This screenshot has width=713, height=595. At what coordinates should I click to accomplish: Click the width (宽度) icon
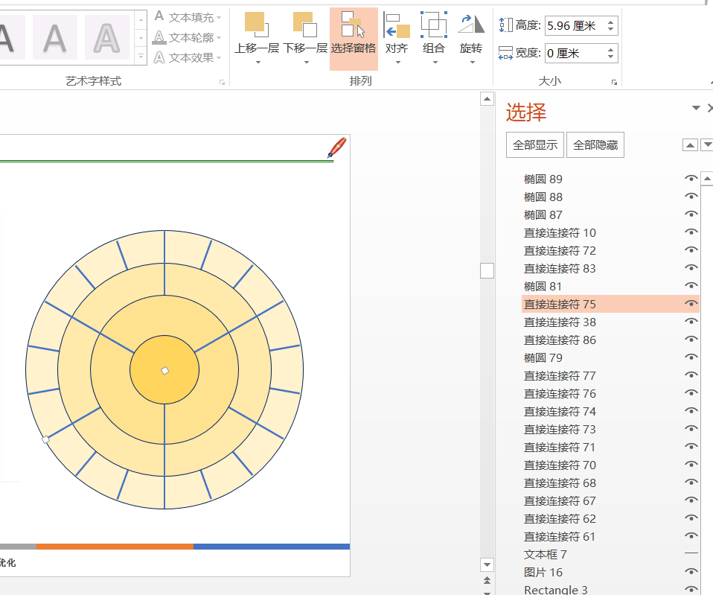(505, 53)
